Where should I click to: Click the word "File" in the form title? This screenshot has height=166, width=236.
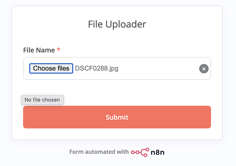coord(96,24)
